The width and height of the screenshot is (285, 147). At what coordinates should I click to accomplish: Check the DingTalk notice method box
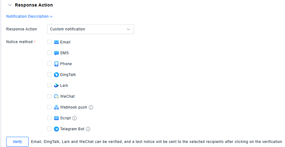[49, 74]
